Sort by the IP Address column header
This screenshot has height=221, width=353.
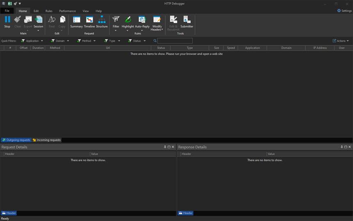coord(320,48)
